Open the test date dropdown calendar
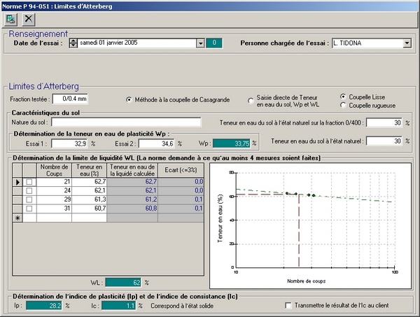This screenshot has width=420, height=317. [200, 43]
